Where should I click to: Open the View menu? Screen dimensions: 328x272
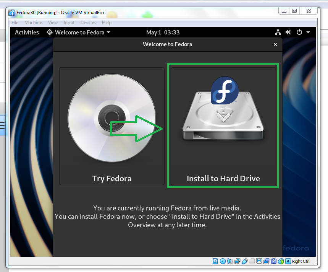pos(53,23)
